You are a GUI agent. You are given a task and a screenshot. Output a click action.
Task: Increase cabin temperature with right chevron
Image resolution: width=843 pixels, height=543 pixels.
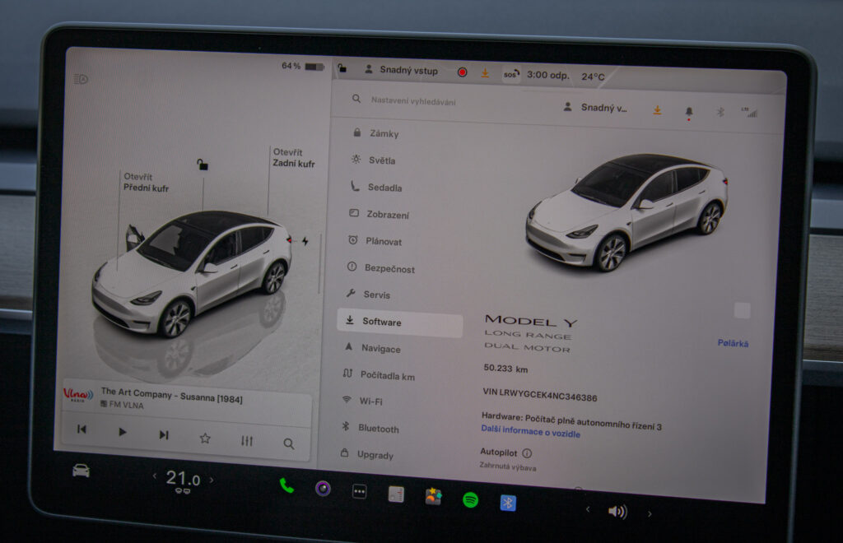tap(212, 480)
